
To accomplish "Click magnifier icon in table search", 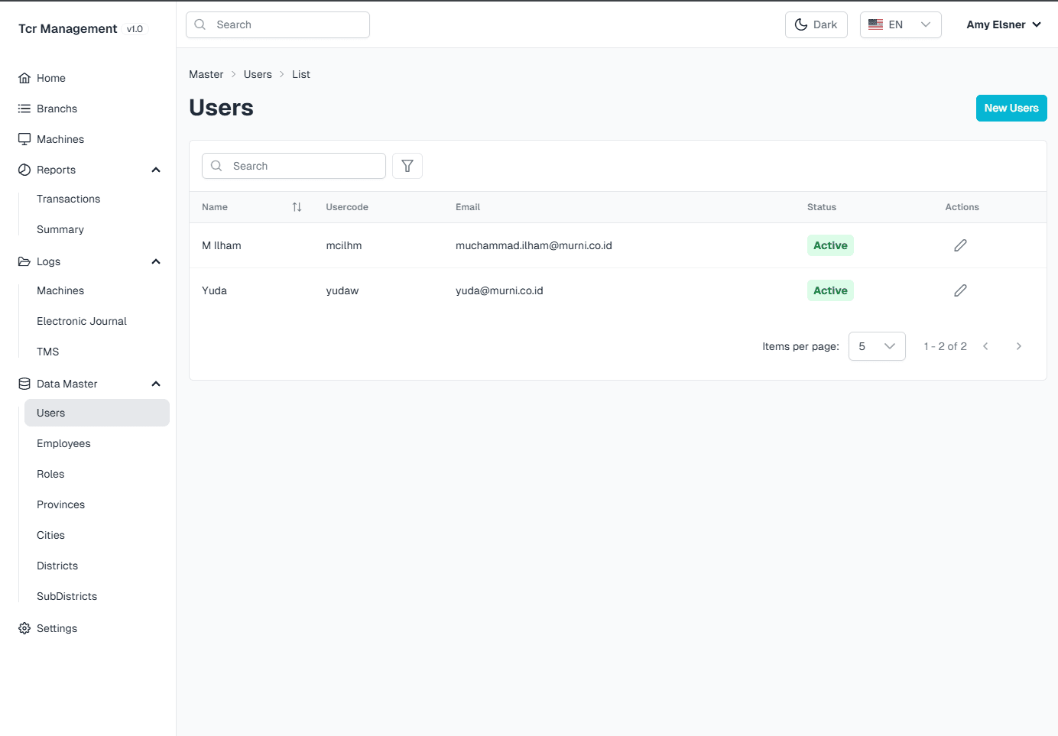I will 216,166.
